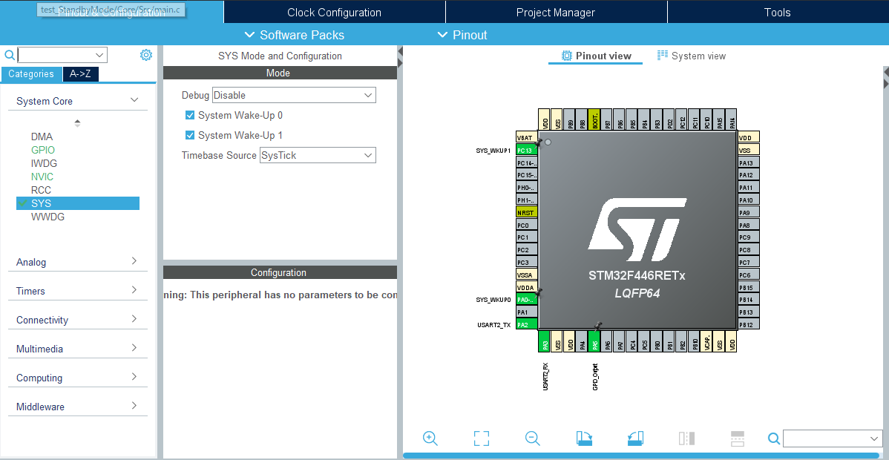This screenshot has height=460, width=889.
Task: Click the pin search field at bottom right
Action: 825,439
